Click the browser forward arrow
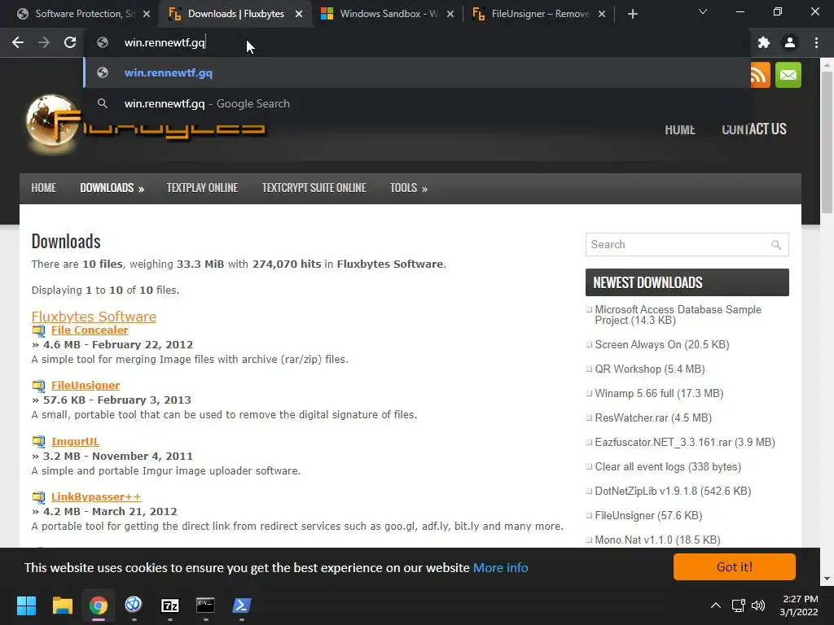Screen dimensions: 834x625 pyautogui.click(x=44, y=42)
